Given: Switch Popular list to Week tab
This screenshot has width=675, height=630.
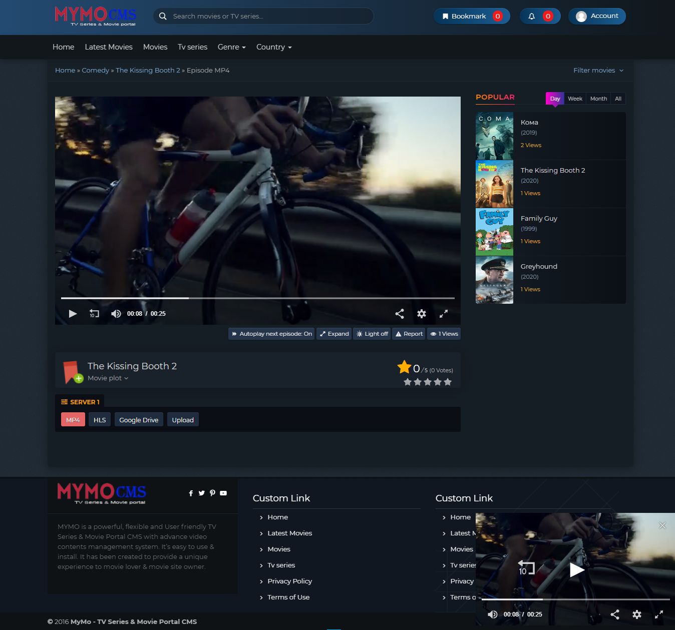Looking at the screenshot, I should (575, 99).
